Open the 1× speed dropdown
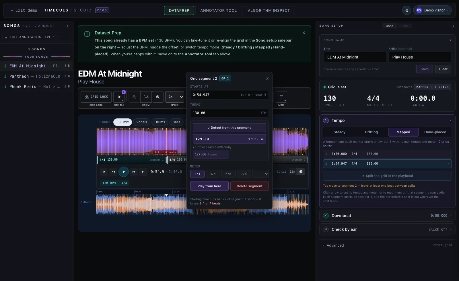 175,97
